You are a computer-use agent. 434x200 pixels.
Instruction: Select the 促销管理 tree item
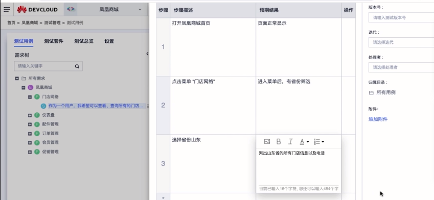pos(51,152)
